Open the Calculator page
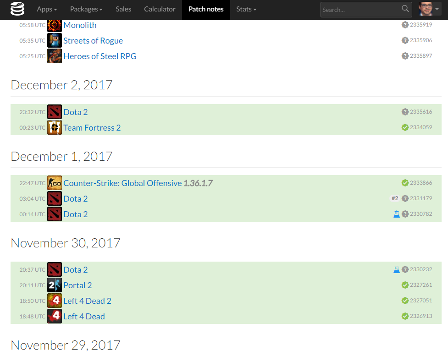Screen dimensions: 448x356 point(160,9)
